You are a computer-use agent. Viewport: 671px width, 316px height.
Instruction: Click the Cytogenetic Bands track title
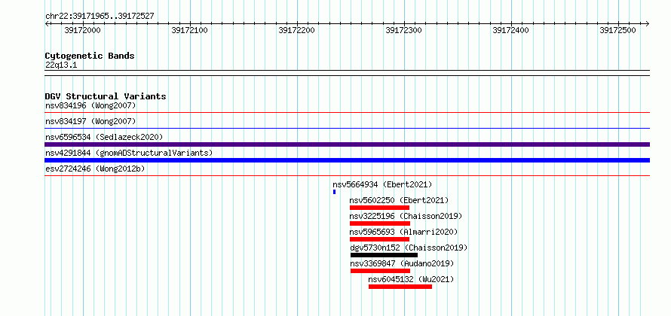point(90,56)
